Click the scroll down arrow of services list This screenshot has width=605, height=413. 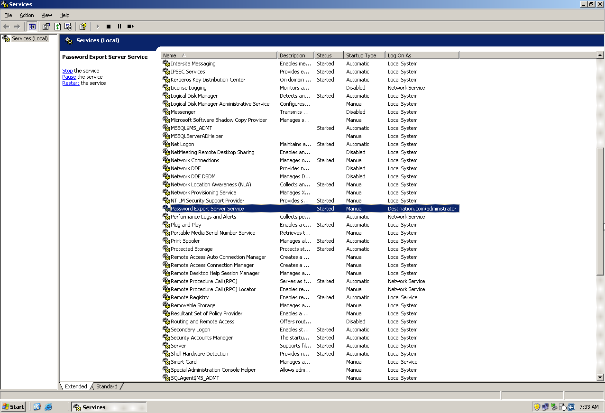tap(600, 377)
